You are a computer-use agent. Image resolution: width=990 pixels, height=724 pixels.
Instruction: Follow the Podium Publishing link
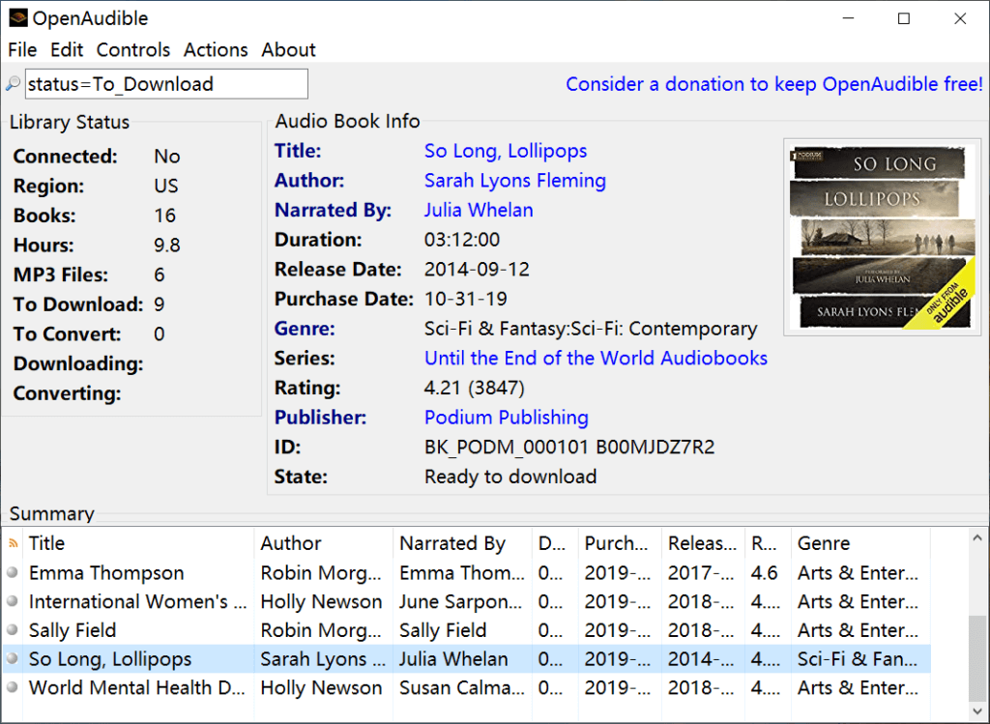[x=506, y=418]
